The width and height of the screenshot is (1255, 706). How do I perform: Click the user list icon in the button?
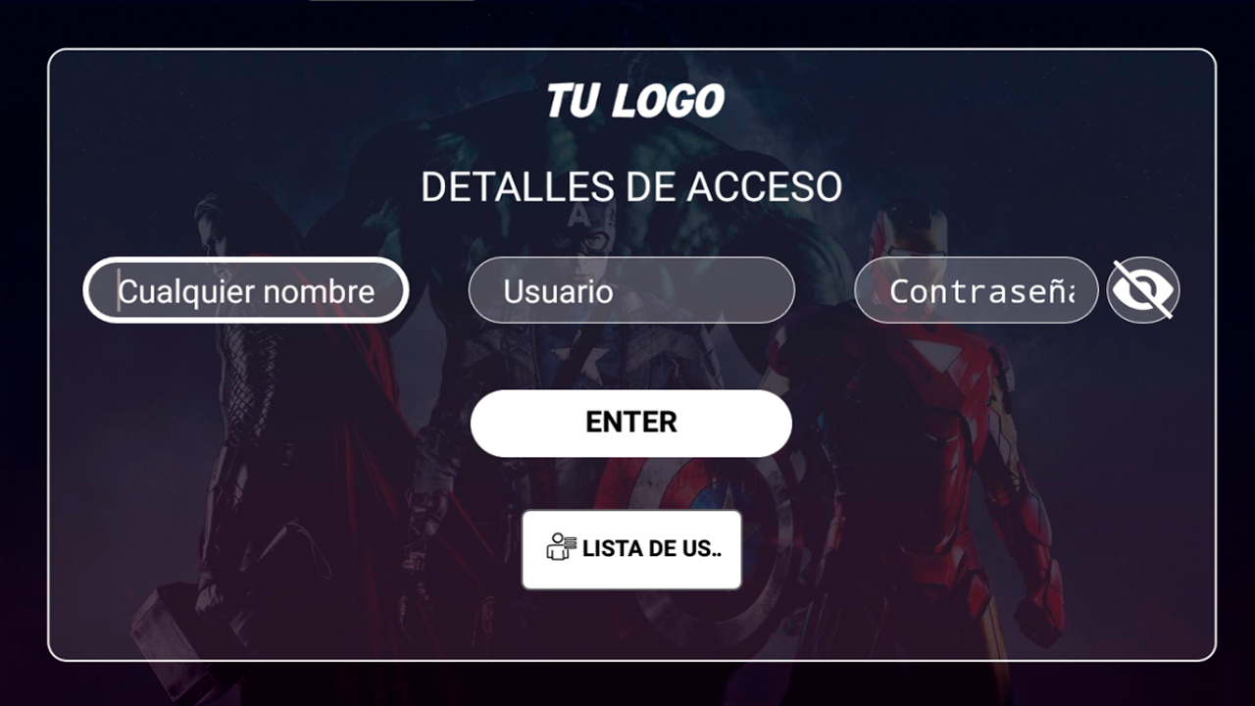pos(561,548)
